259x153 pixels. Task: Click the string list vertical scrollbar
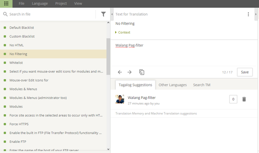(108, 57)
